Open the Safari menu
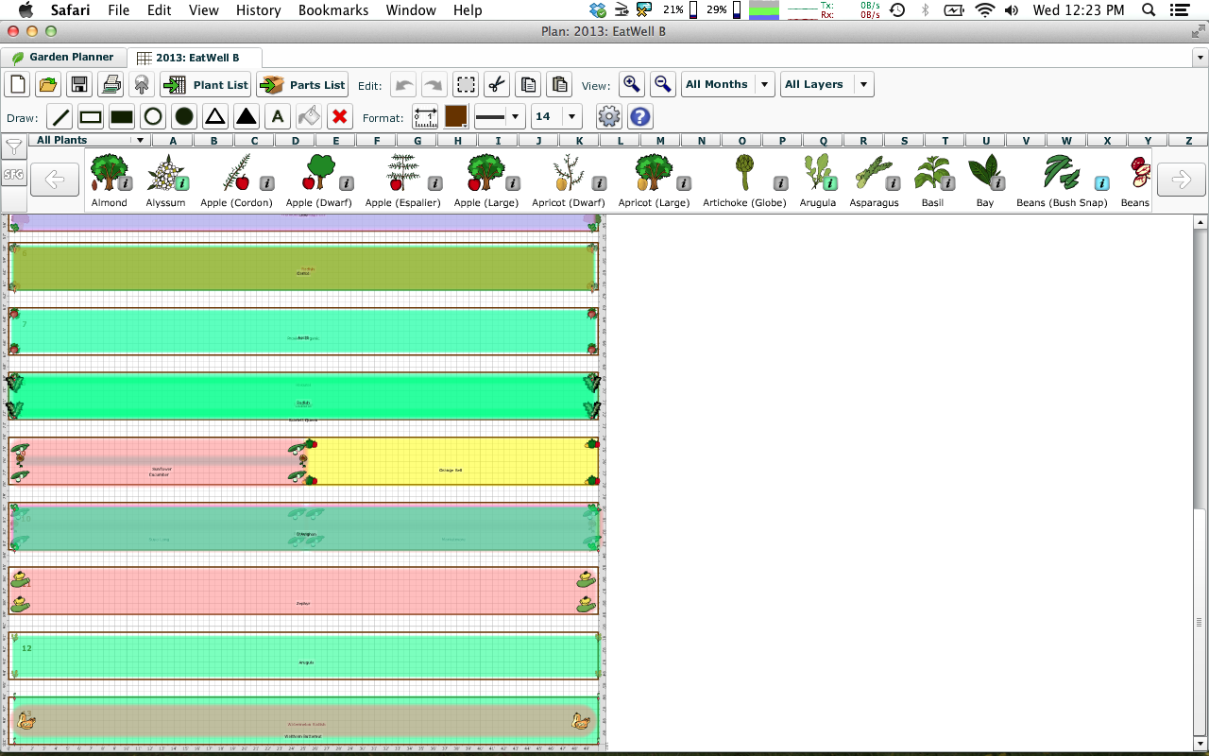Viewport: 1209px width, 756px height. click(71, 10)
